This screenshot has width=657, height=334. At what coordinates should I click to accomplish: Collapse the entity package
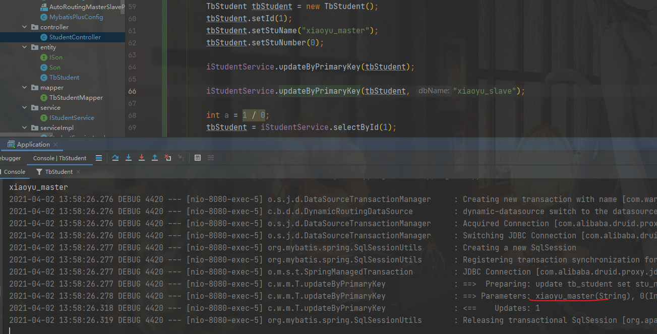tap(24, 47)
